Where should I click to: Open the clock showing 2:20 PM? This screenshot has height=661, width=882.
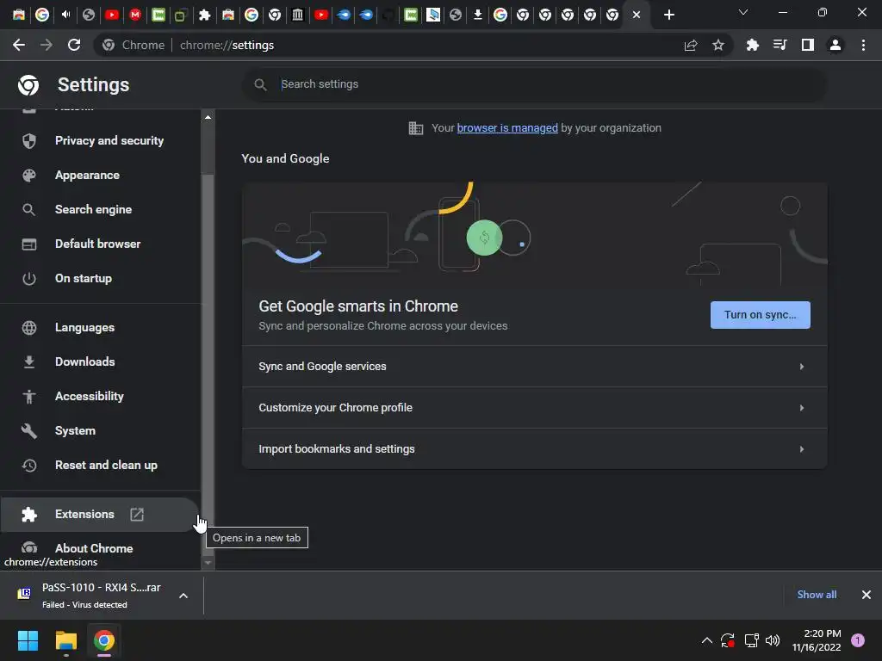[817, 640]
